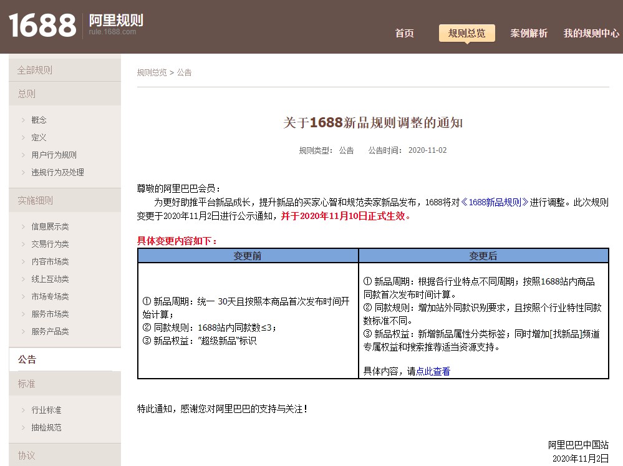Click the chevron beside 用户行为规则

point(23,155)
